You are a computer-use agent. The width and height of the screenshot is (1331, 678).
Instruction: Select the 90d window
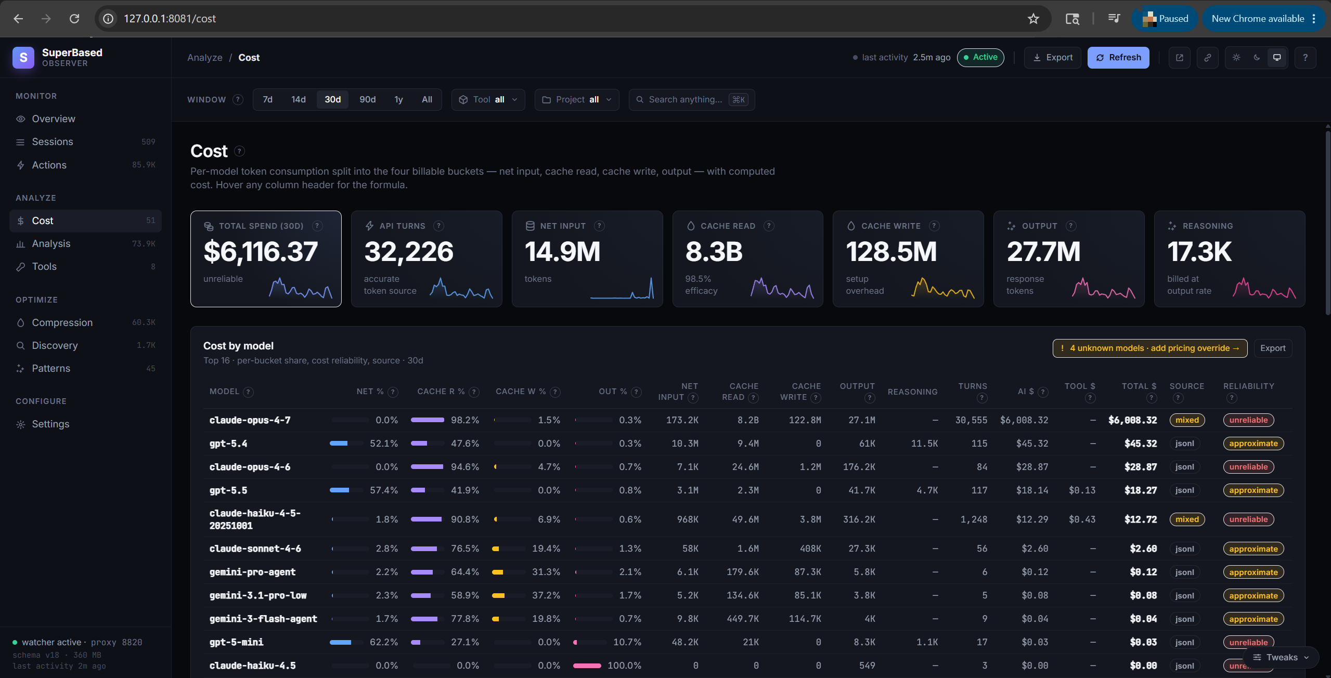pyautogui.click(x=368, y=99)
